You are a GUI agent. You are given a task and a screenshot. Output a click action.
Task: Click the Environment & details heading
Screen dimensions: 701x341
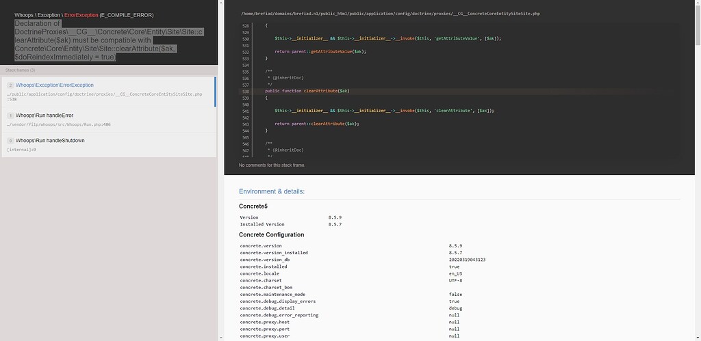coord(272,191)
